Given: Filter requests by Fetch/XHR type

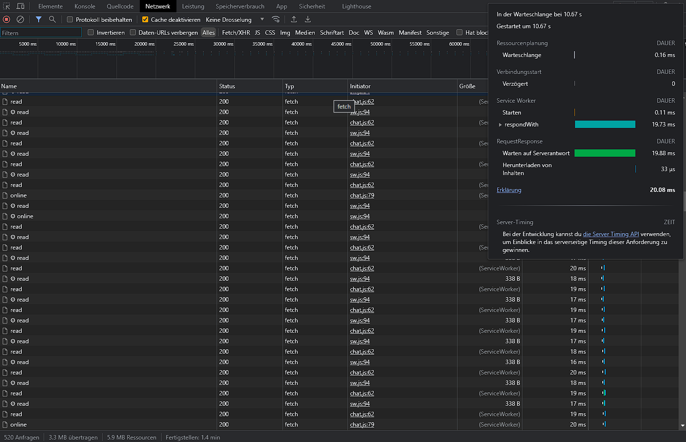Looking at the screenshot, I should (x=236, y=33).
